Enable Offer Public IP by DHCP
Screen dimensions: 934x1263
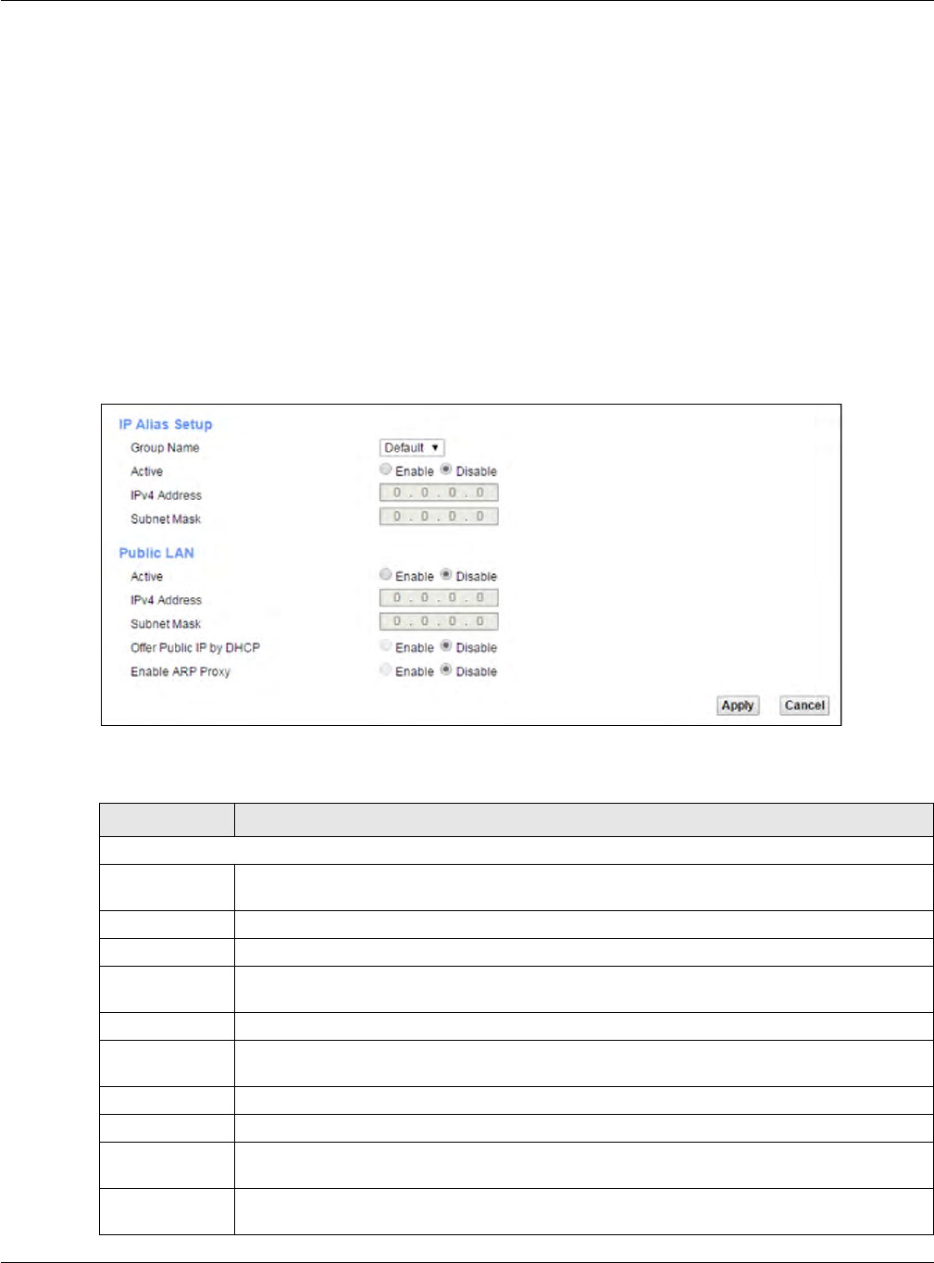pos(386,645)
